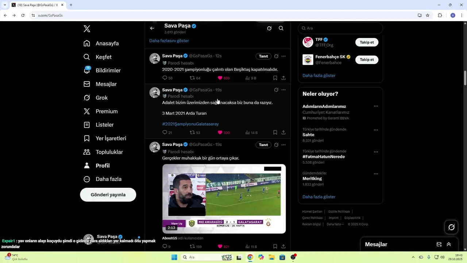Bookmark this page with star icon
The height and width of the screenshot is (263, 467).
coord(428,15)
